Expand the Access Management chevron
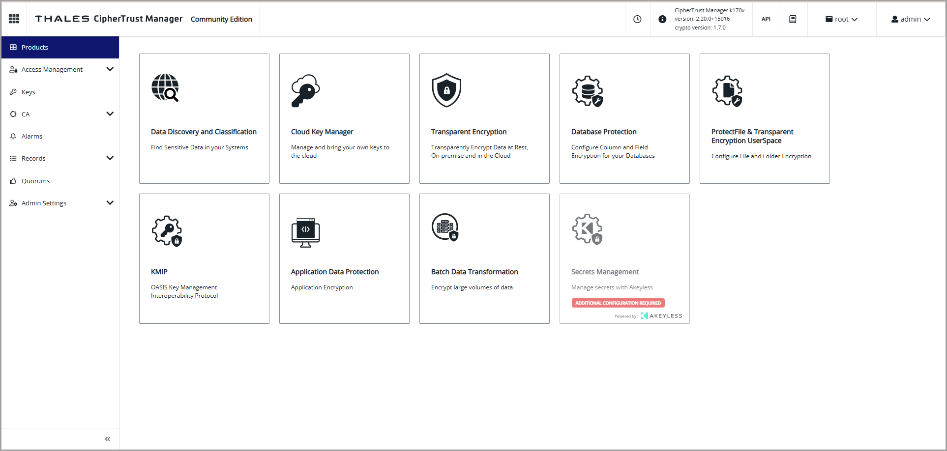Screen dimensions: 947x451 tap(110, 69)
